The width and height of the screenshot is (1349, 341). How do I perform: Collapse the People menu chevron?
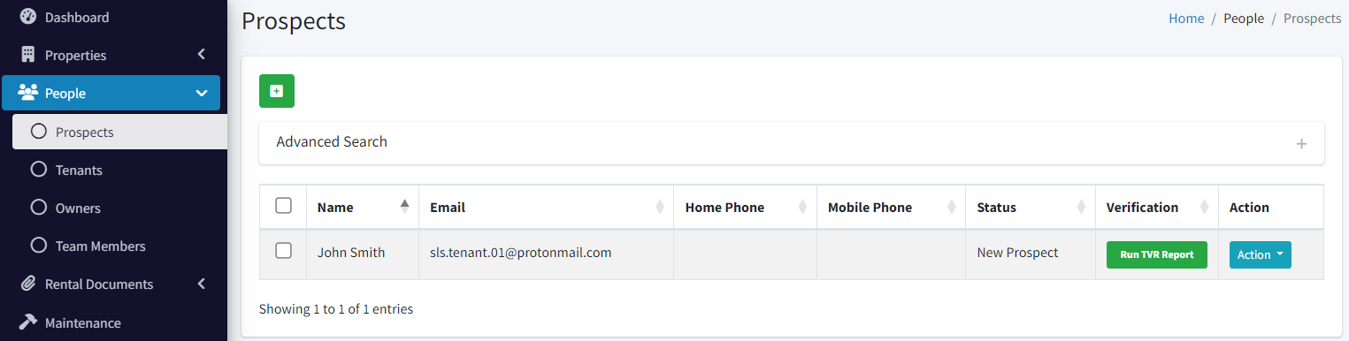click(x=202, y=93)
